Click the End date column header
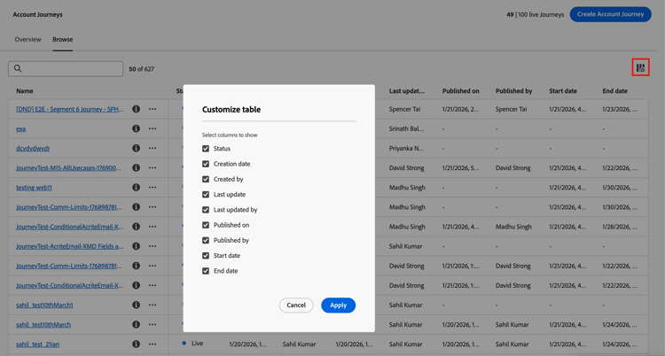665x356 pixels. pos(614,90)
